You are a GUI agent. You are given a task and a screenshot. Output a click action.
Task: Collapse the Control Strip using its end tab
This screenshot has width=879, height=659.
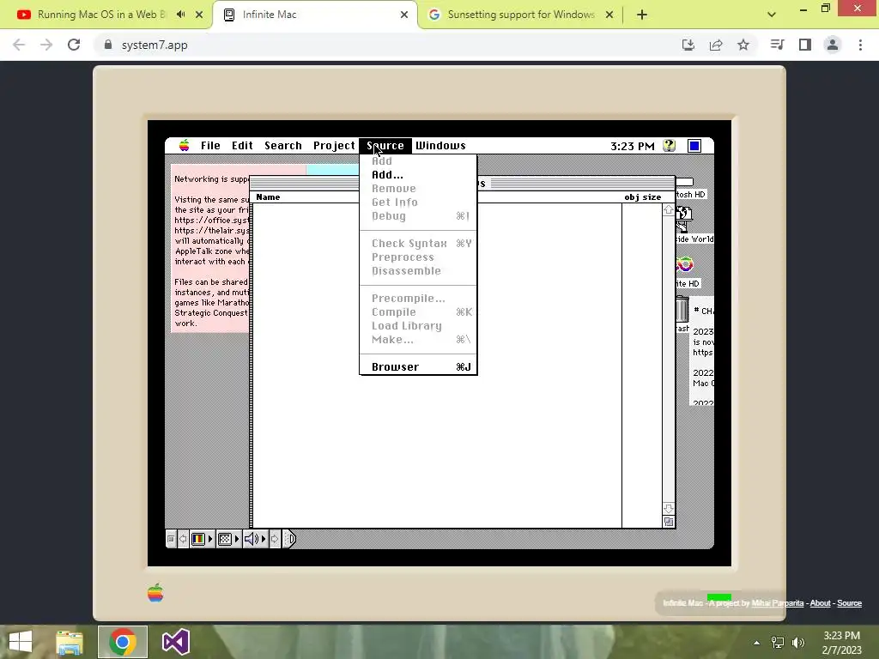click(x=288, y=539)
